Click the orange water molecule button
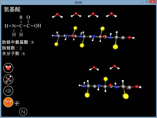 click(8, 102)
